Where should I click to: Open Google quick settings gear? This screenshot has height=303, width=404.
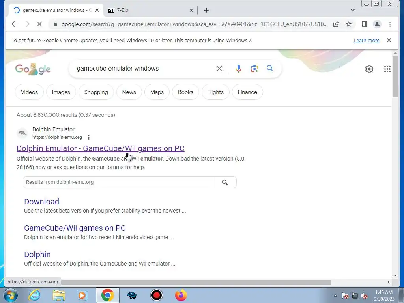tap(369, 69)
